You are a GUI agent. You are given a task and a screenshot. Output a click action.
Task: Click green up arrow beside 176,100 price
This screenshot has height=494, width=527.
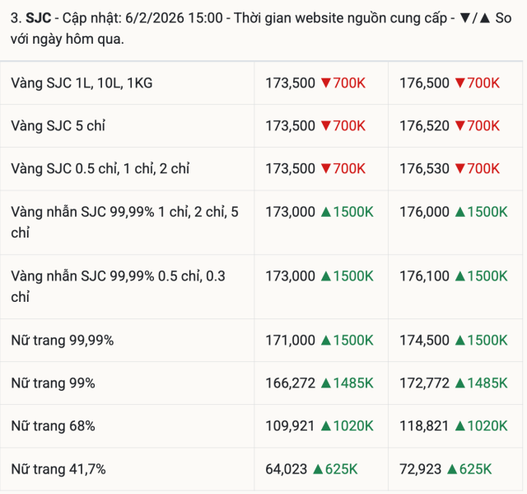[459, 276]
